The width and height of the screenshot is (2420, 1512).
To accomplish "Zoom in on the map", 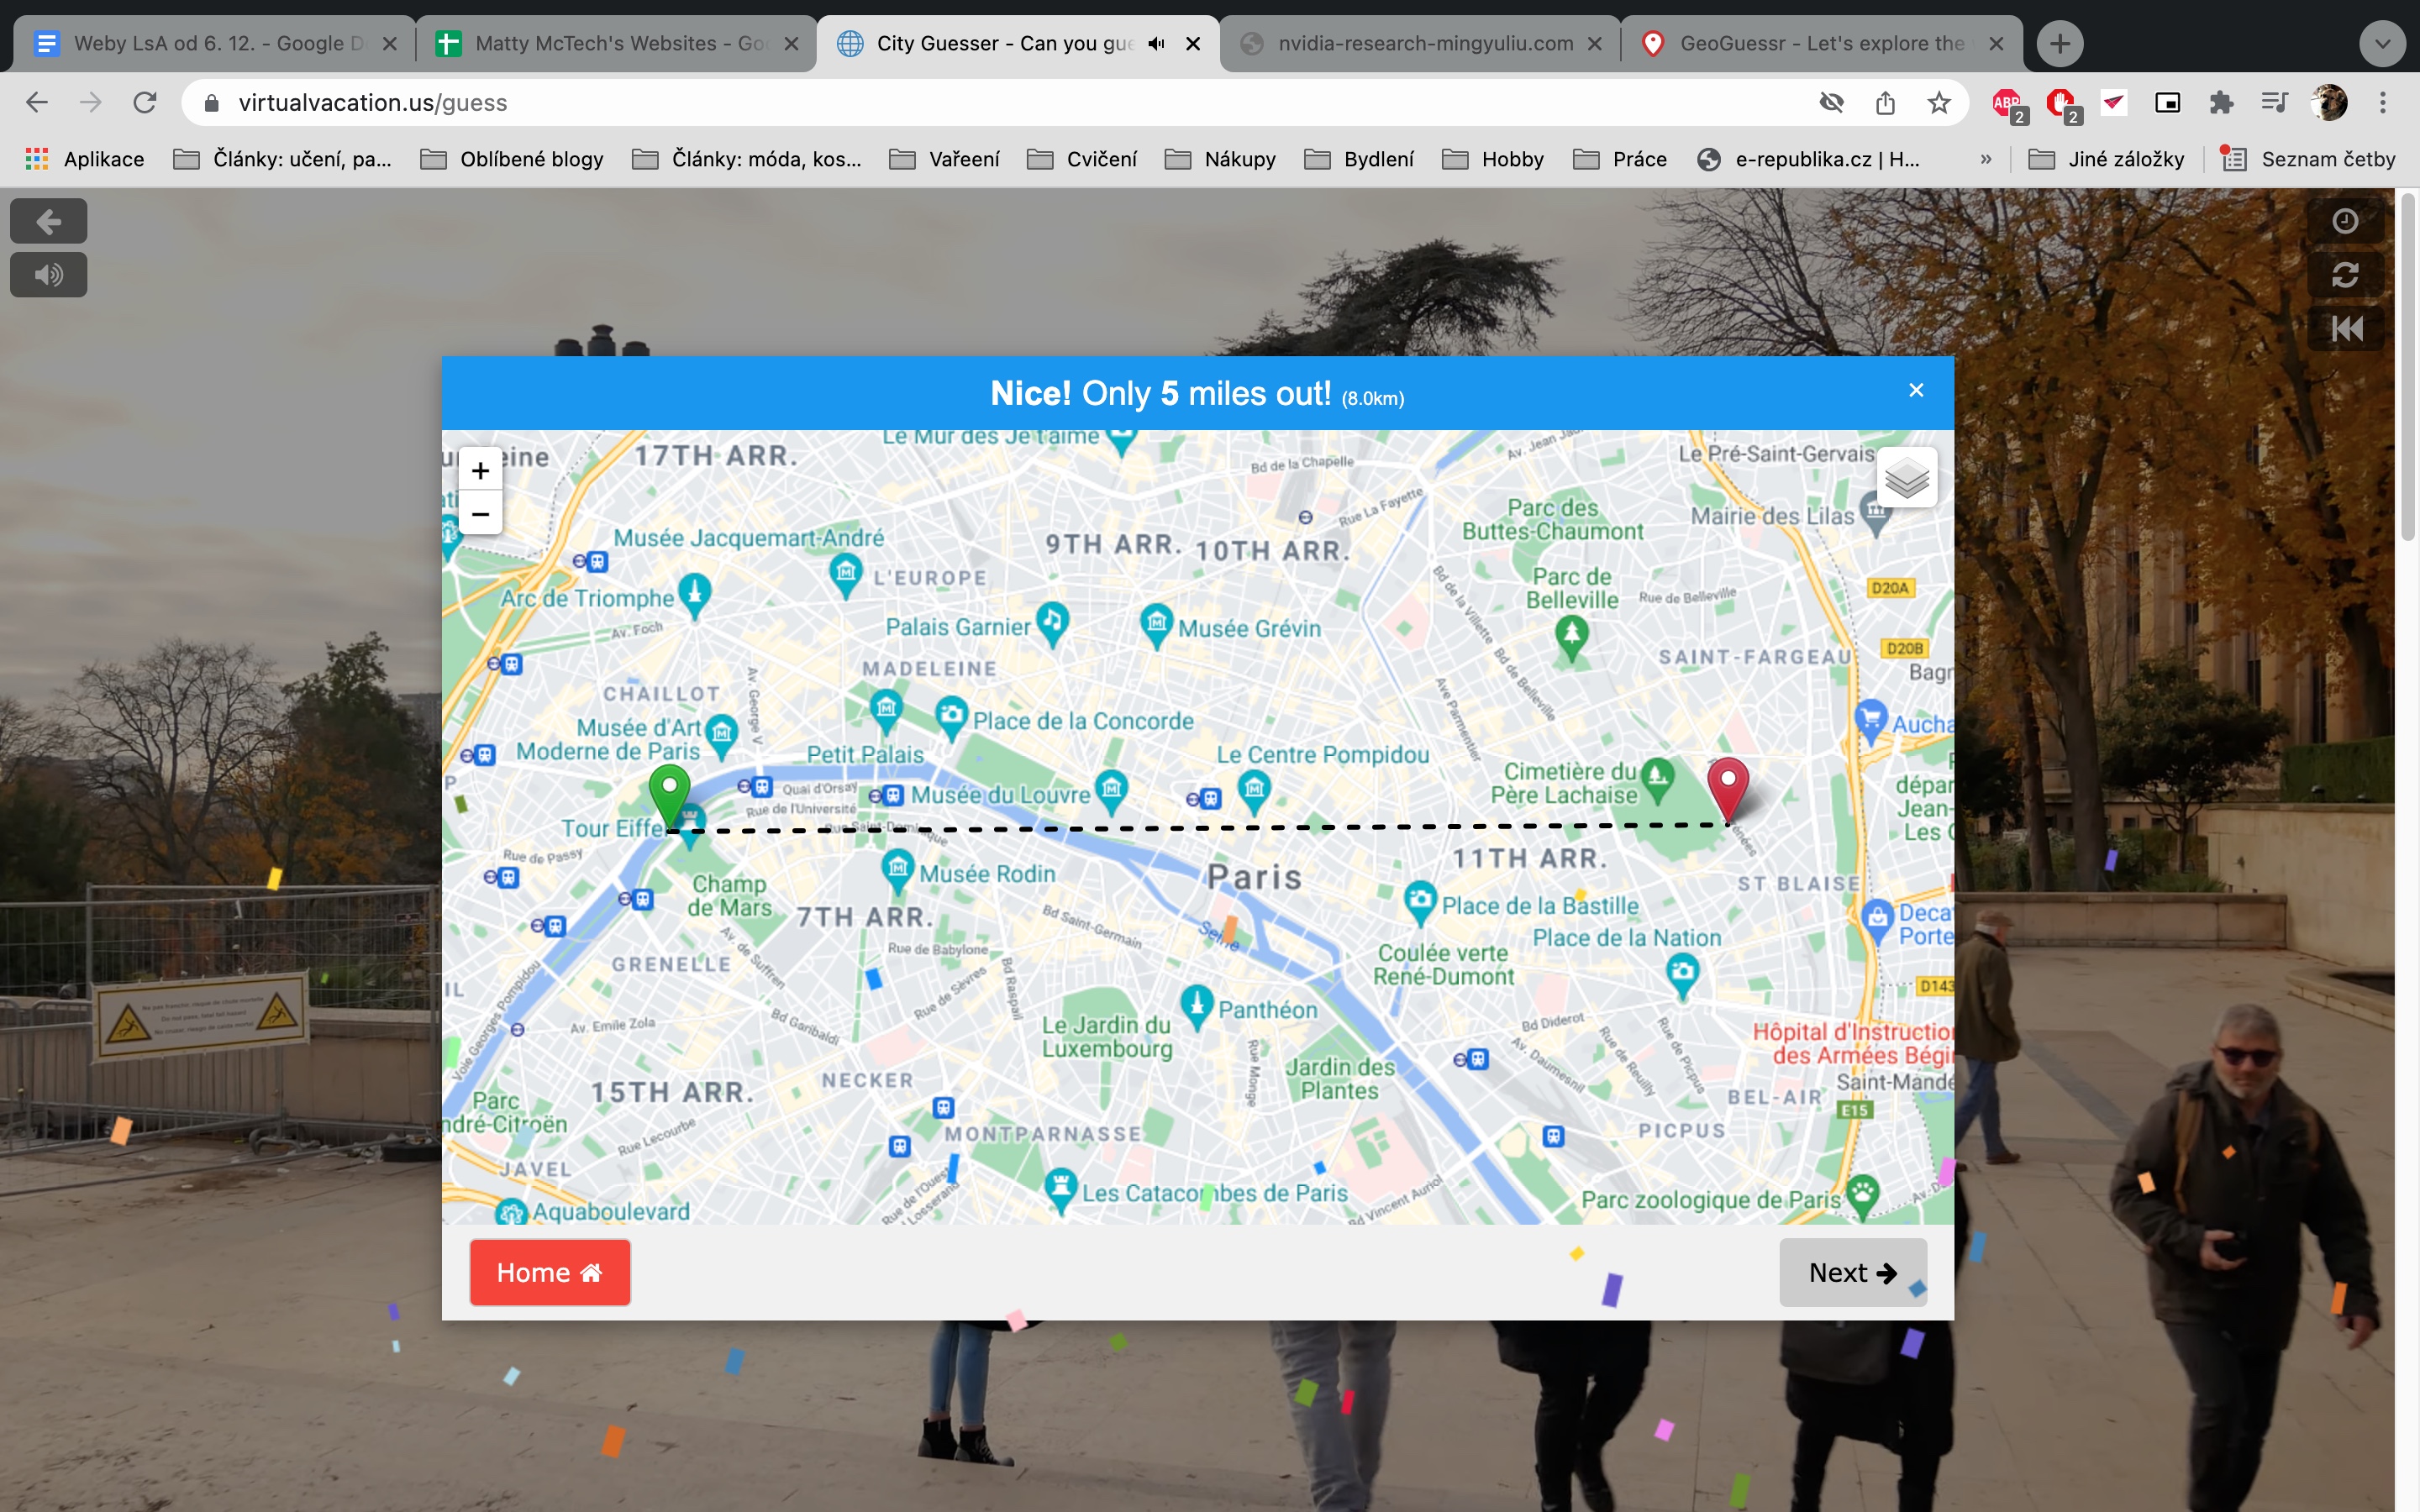I will [x=480, y=470].
